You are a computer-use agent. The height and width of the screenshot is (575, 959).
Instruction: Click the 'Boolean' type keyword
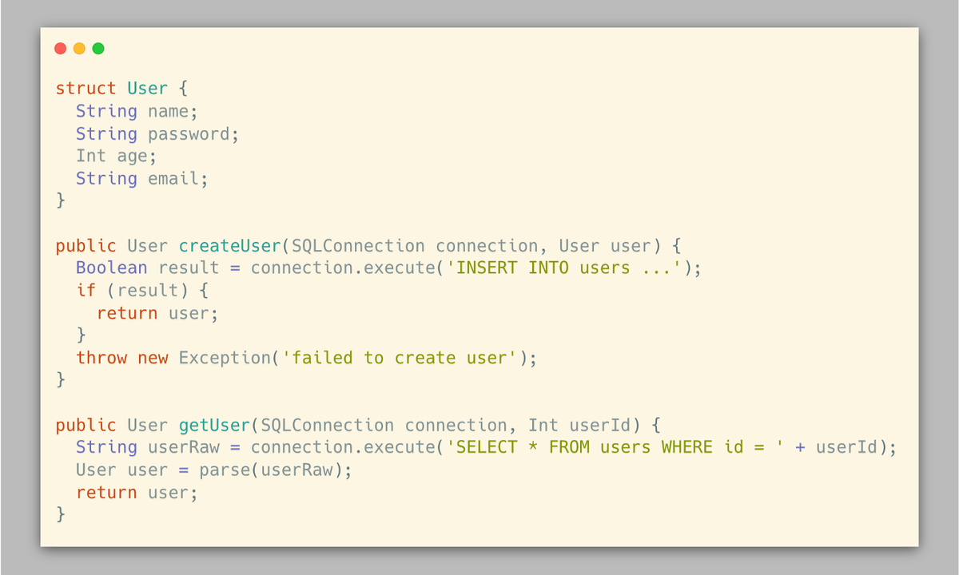point(112,268)
